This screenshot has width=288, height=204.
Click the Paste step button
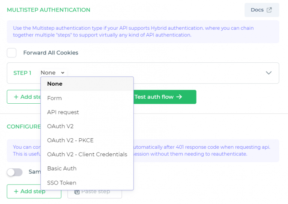pos(94,192)
